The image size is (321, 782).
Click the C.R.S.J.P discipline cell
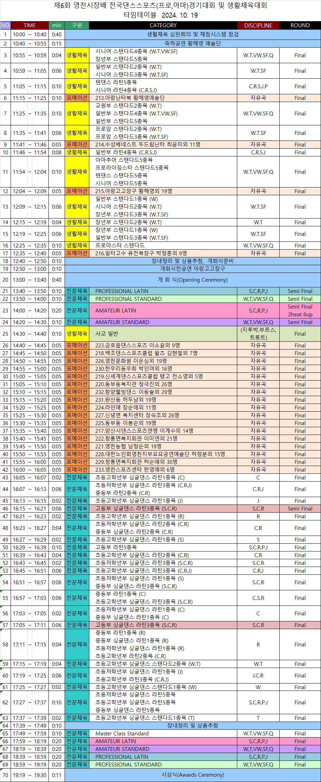(258, 86)
